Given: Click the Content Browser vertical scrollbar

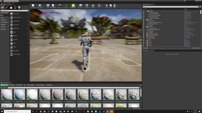Looking at the screenshot, I should click(x=141, y=93).
